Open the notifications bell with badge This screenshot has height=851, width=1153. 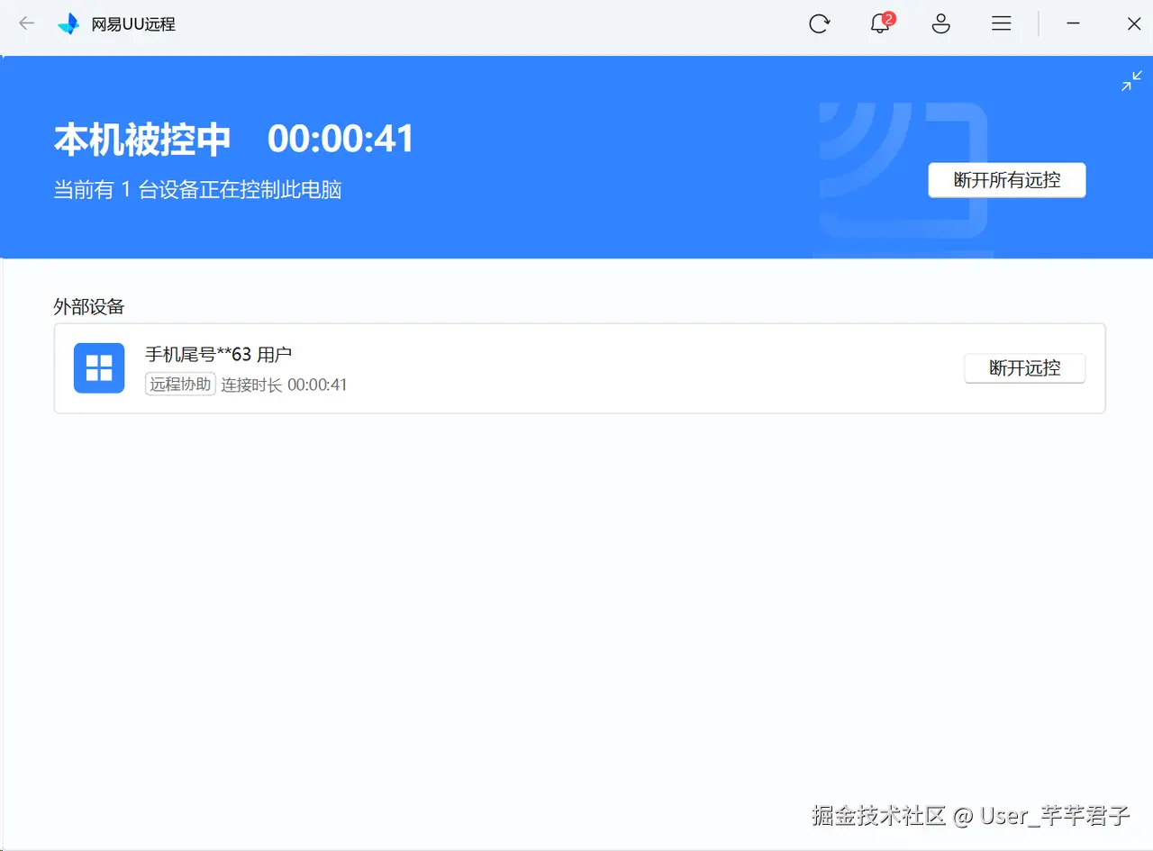pyautogui.click(x=881, y=23)
